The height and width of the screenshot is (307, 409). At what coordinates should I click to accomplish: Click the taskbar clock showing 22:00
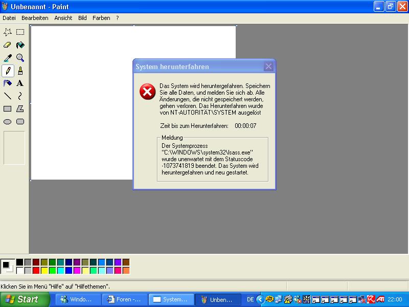pyautogui.click(x=395, y=299)
